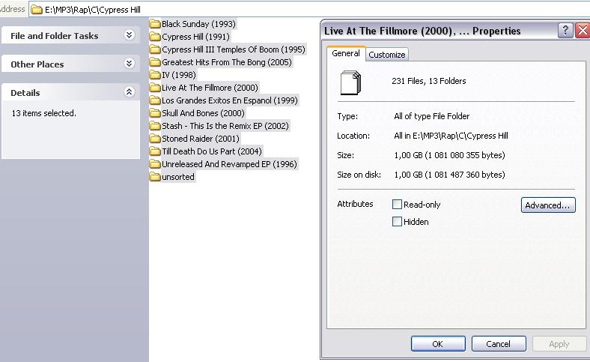The height and width of the screenshot is (362, 590).
Task: Click the Cancel button
Action: pyautogui.click(x=499, y=344)
